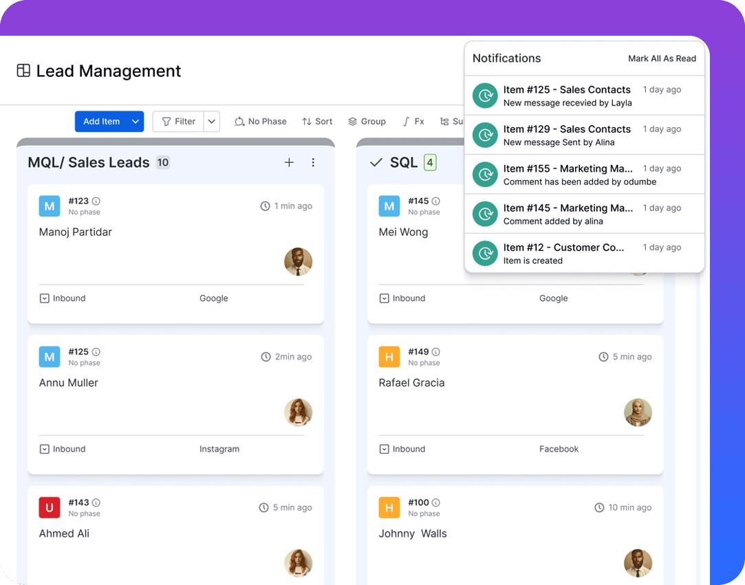Click the assignee photo on the Rafael Gracia card
Viewport: 745px width, 585px height.
coord(638,412)
